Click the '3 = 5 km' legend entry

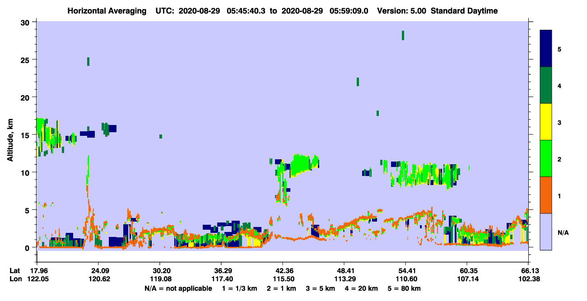click(320, 288)
